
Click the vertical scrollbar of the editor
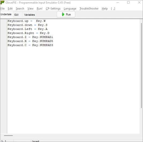(141, 66)
